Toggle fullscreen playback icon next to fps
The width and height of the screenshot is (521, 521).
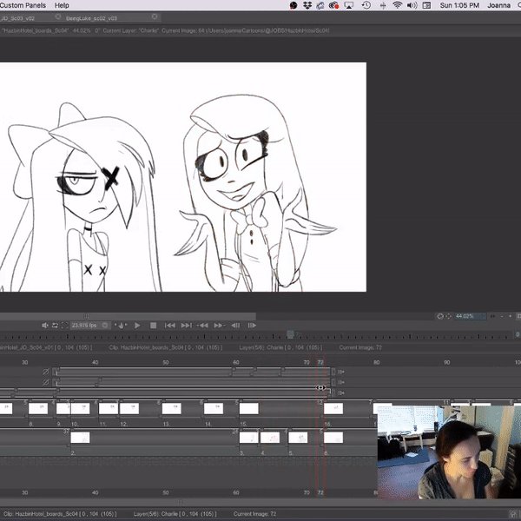(64, 326)
